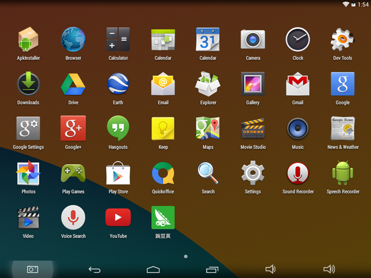The width and height of the screenshot is (371, 278).
Task: Tap the volume up button
Action: pyautogui.click(x=329, y=269)
